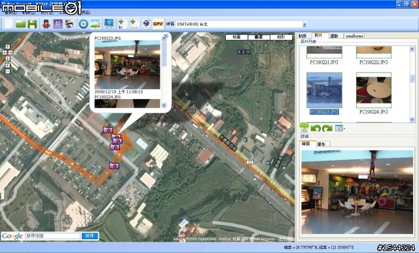
Task: Click the PC190223.JPG image in map balloon
Action: click(x=127, y=65)
